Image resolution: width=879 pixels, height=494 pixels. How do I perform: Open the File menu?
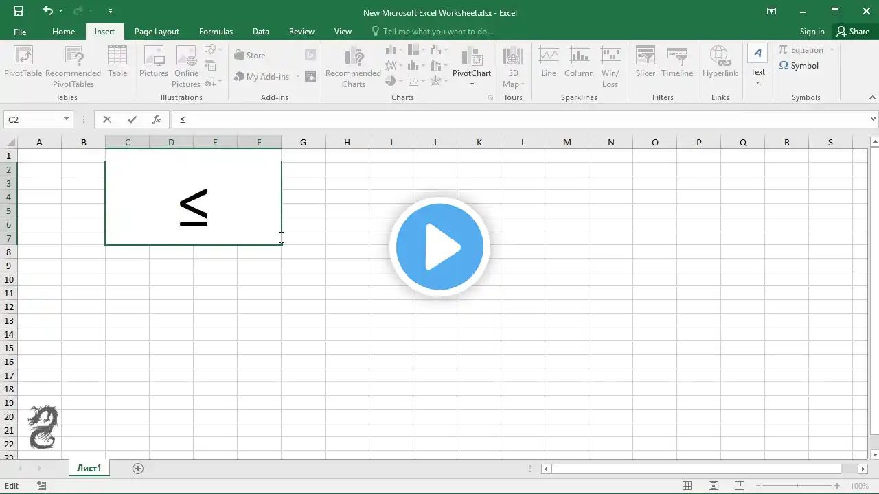coord(20,32)
